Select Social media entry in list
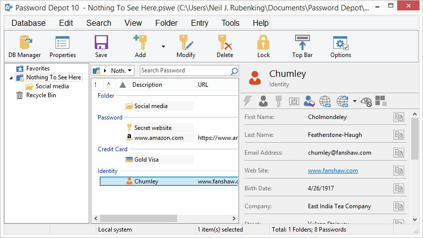Viewport: 423px width, 238px height. (151, 106)
